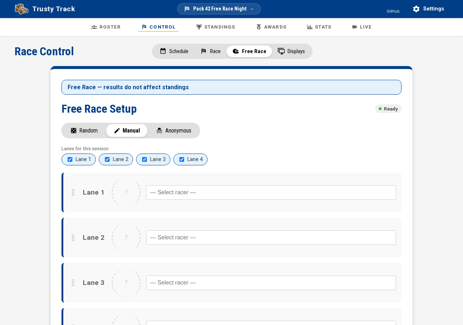Switch to the Displays view
This screenshot has height=325, width=463.
291,51
